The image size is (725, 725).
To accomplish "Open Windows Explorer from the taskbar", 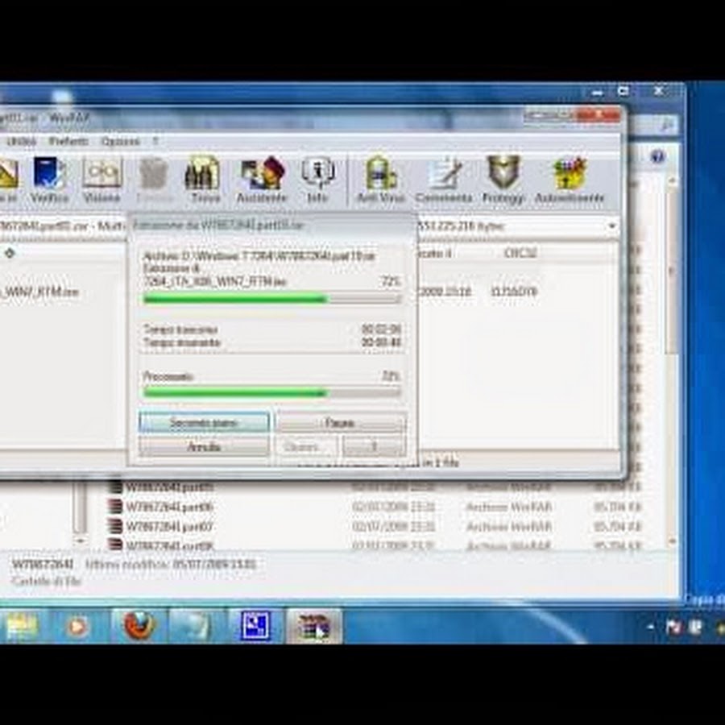I will click(x=21, y=627).
